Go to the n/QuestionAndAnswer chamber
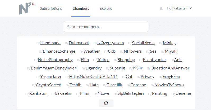This screenshot has height=110, width=211. click(x=168, y=68)
